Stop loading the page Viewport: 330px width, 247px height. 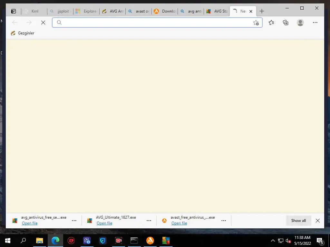coord(43,23)
